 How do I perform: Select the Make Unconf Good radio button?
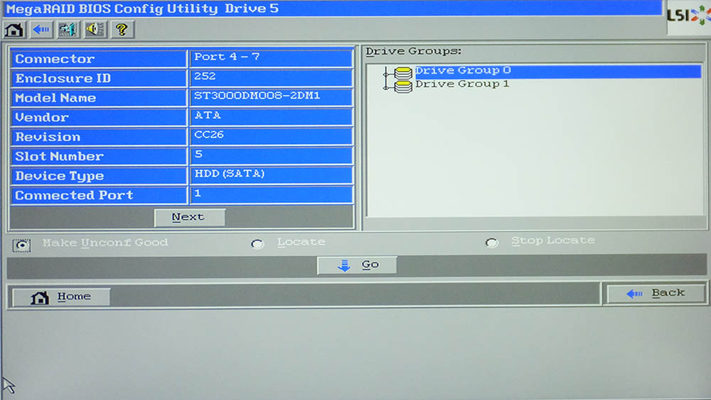click(21, 245)
